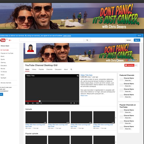
Task: Open the player settings gear
Action: (x=74, y=103)
